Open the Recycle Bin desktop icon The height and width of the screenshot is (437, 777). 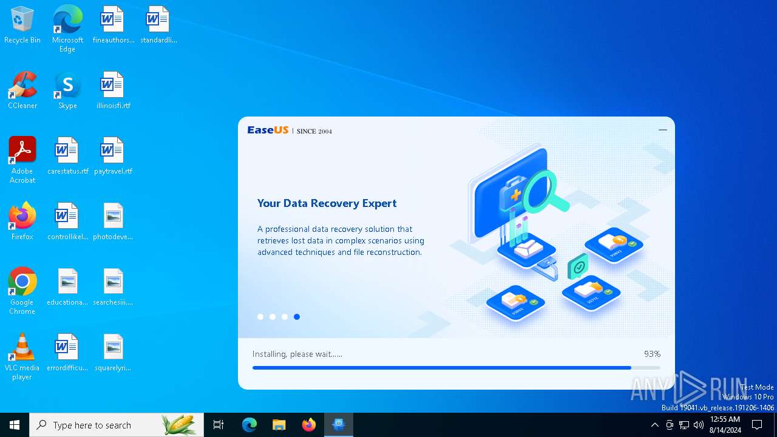coord(22,25)
